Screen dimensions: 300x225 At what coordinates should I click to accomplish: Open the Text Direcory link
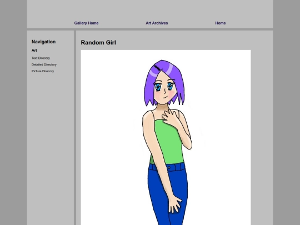(x=41, y=58)
